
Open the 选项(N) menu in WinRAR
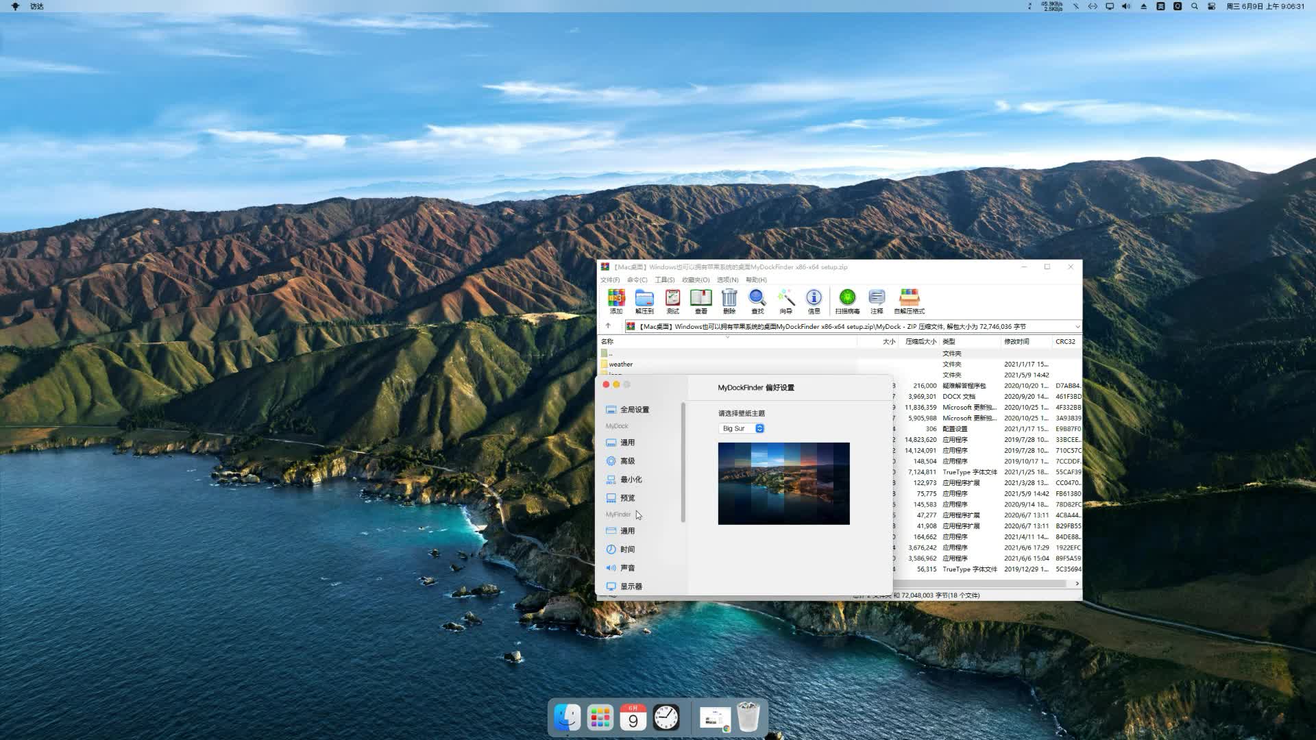coord(727,280)
